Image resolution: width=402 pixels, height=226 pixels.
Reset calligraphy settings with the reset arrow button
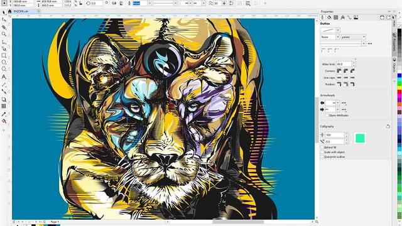click(388, 126)
